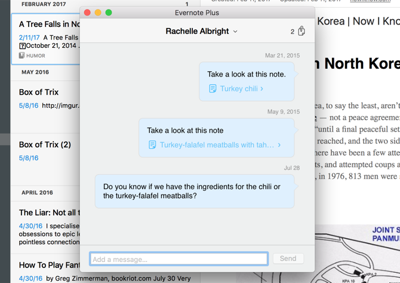Click the HUMOR notebook icon in note list
Screen dimensions: 400x283
(x=21, y=56)
